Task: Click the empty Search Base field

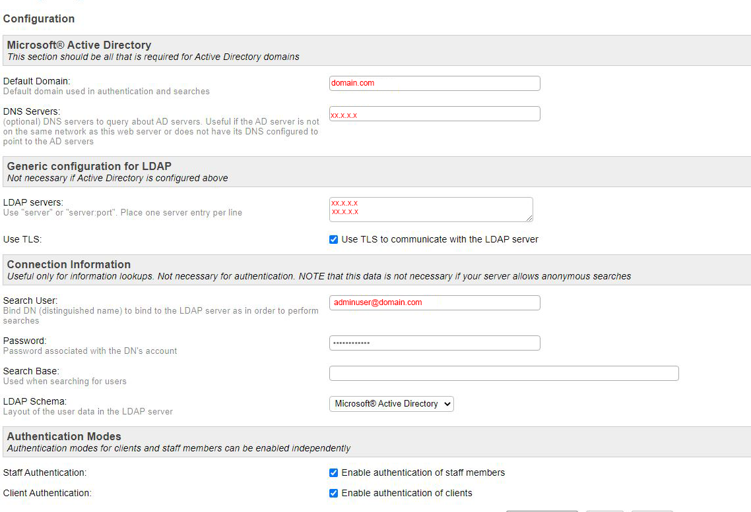Action: point(504,373)
